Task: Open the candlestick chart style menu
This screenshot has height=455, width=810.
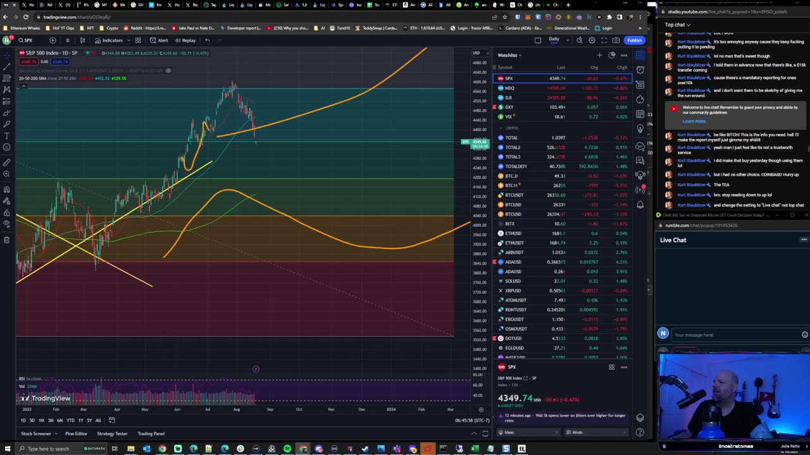Action: coord(82,40)
